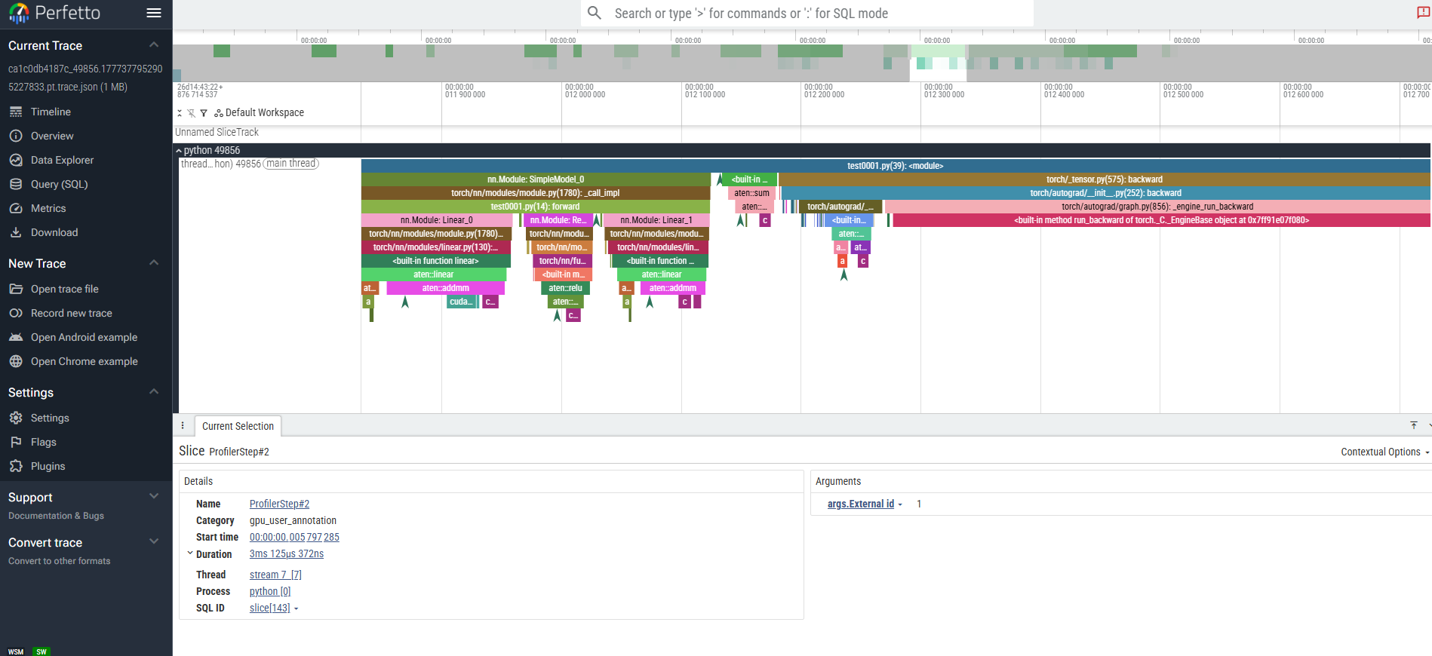Open the drawer three-dot menu
Image resolution: width=1432 pixels, height=656 pixels.
click(183, 425)
